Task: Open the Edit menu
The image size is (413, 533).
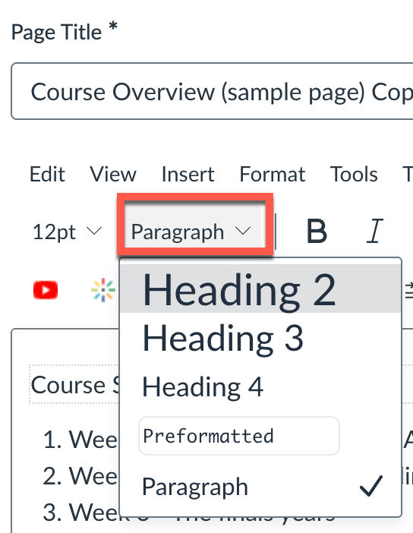Action: (47, 175)
